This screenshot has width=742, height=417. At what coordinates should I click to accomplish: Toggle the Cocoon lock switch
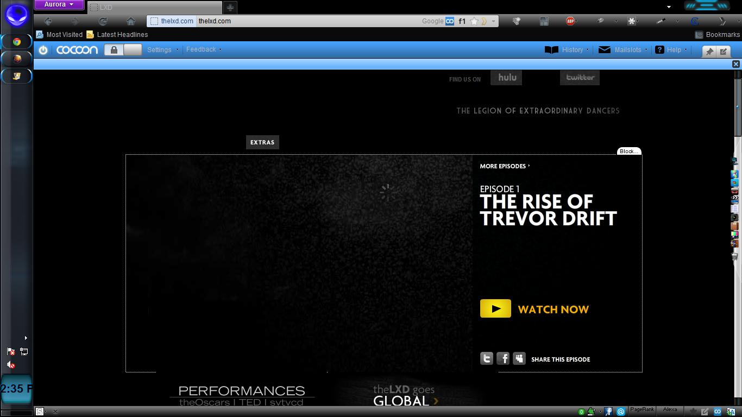pyautogui.click(x=123, y=50)
